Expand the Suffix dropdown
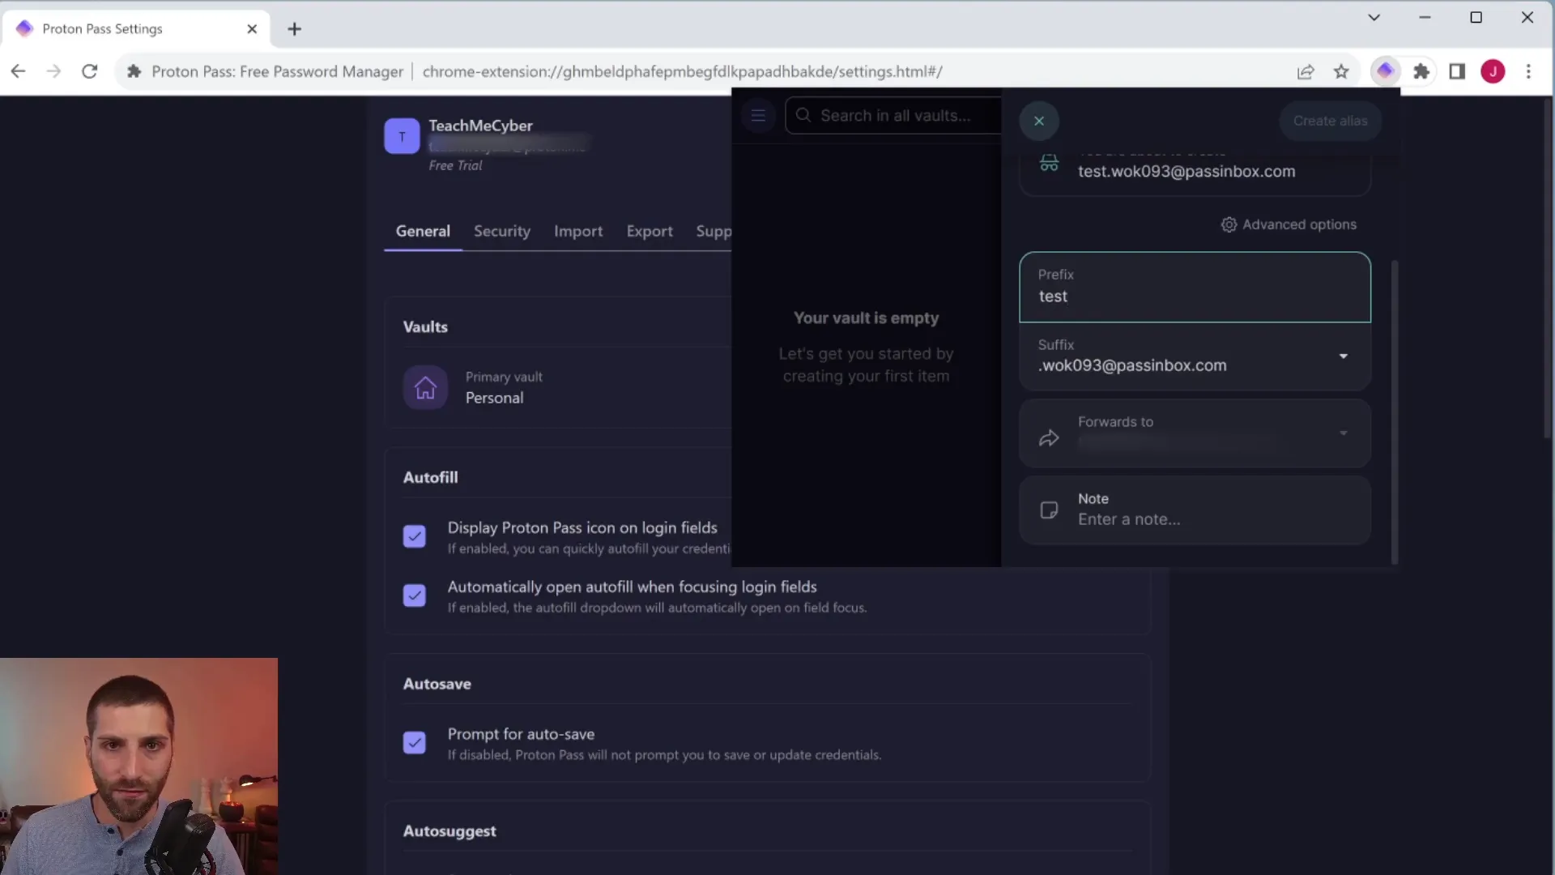This screenshot has height=875, width=1555. point(1343,356)
